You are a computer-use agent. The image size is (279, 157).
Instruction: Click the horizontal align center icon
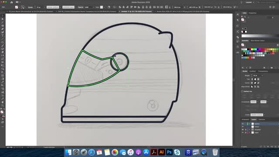(x=124, y=7)
